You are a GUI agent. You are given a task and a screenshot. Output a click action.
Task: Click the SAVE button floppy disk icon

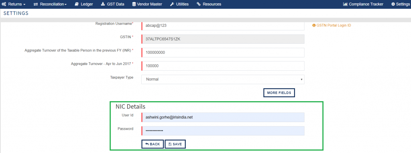(170, 144)
